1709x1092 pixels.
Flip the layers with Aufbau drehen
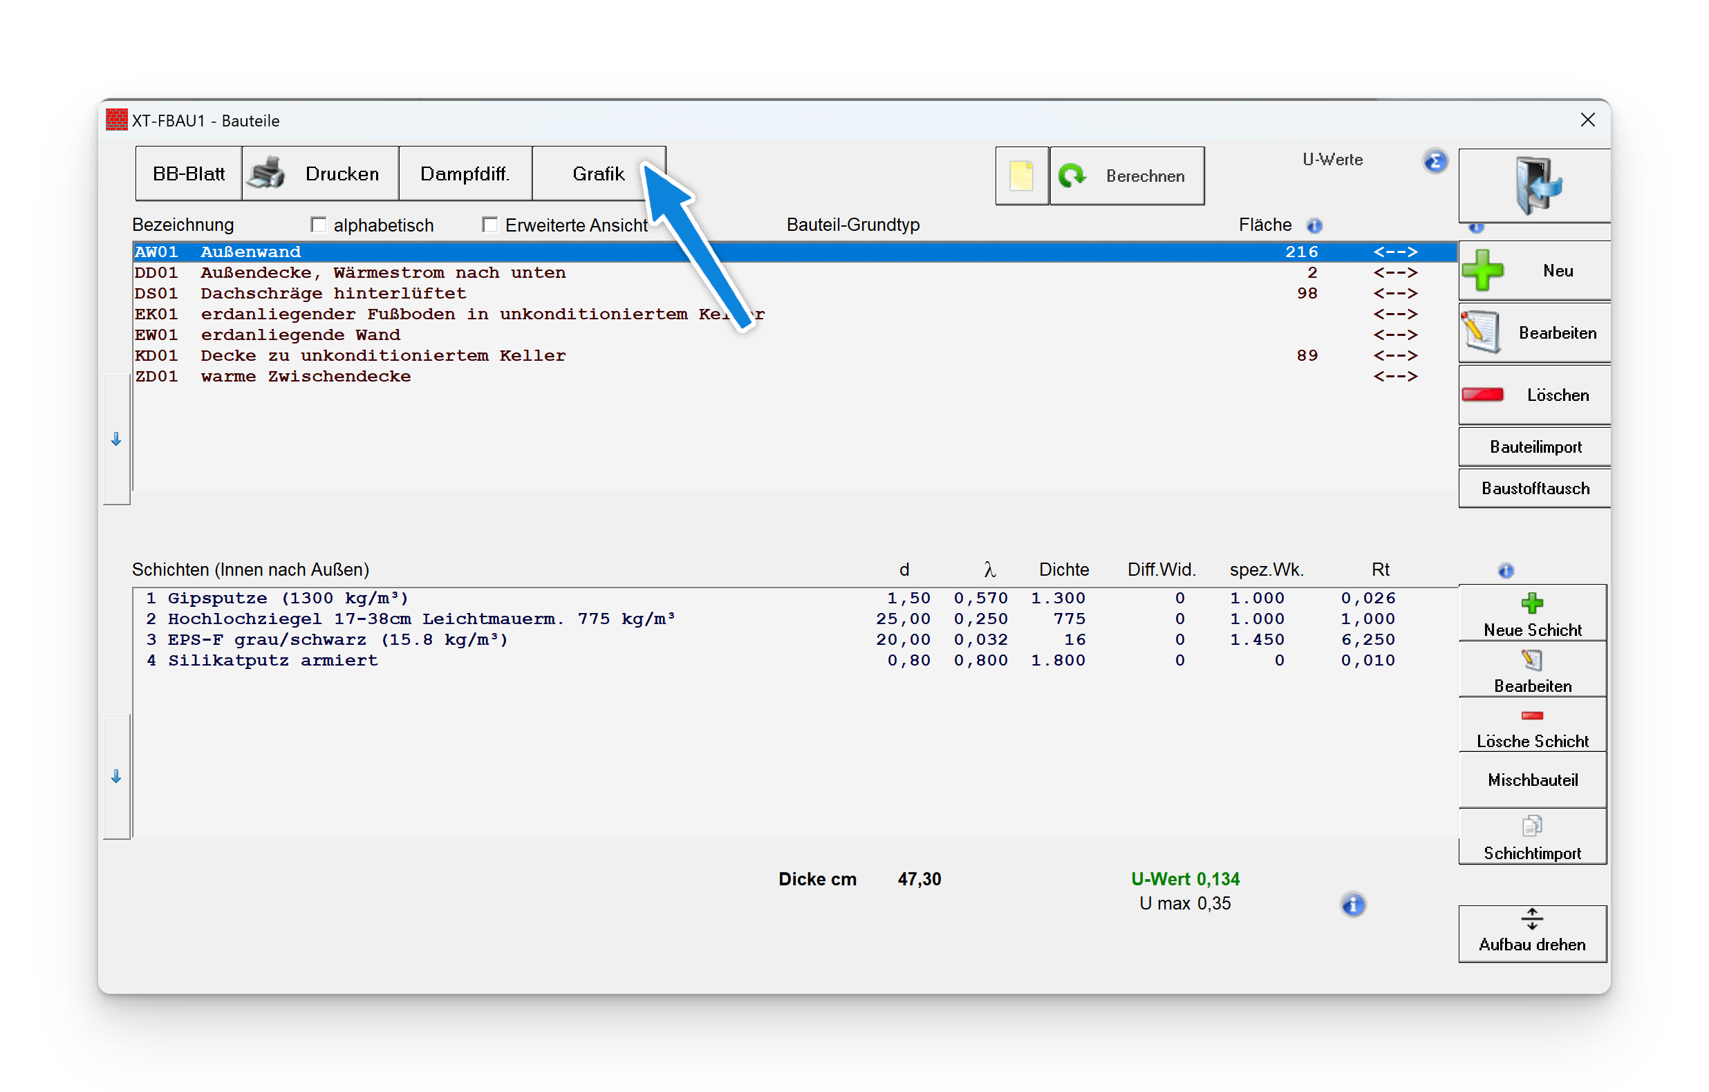(x=1532, y=933)
